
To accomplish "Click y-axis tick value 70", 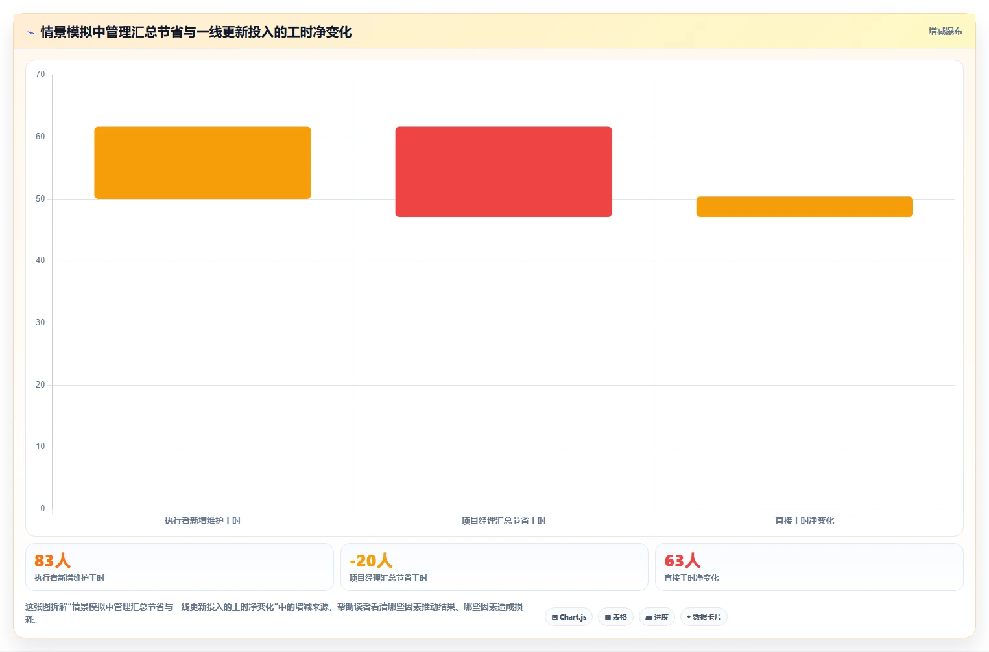I will pos(40,75).
